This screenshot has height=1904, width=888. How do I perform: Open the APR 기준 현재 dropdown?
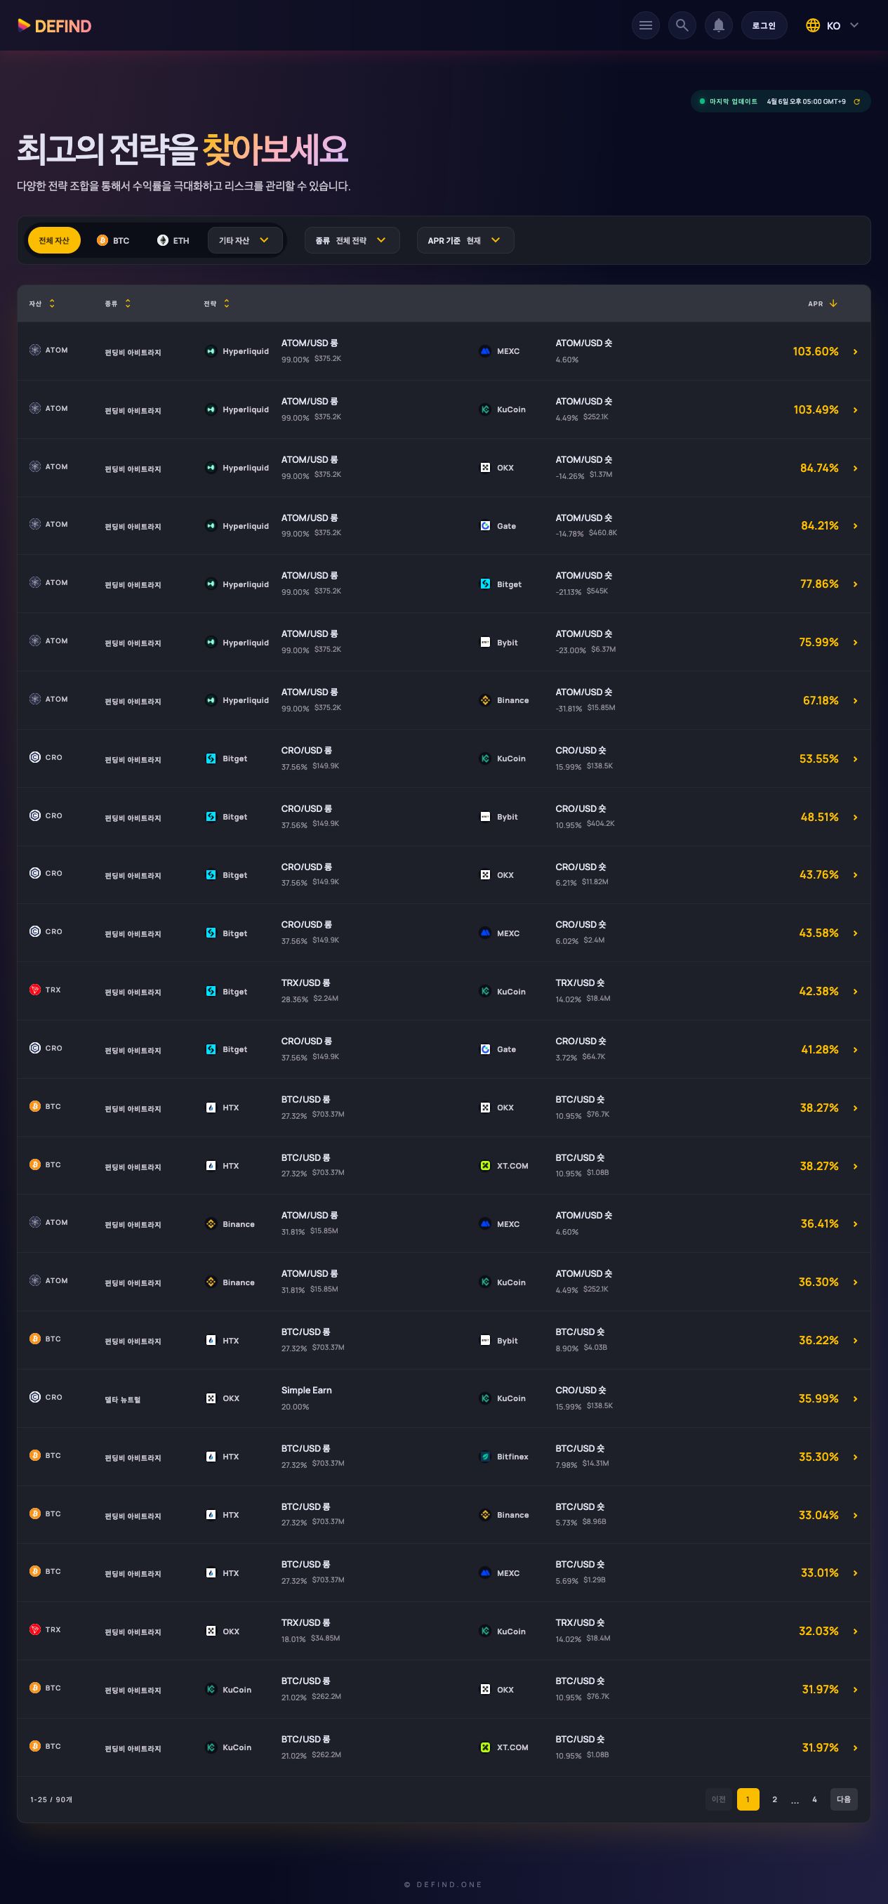click(465, 240)
